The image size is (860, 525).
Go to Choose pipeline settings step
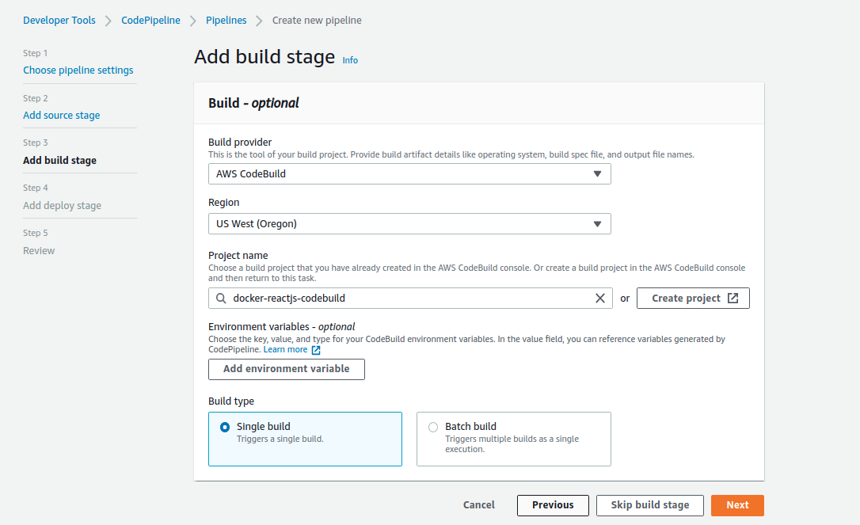click(78, 70)
